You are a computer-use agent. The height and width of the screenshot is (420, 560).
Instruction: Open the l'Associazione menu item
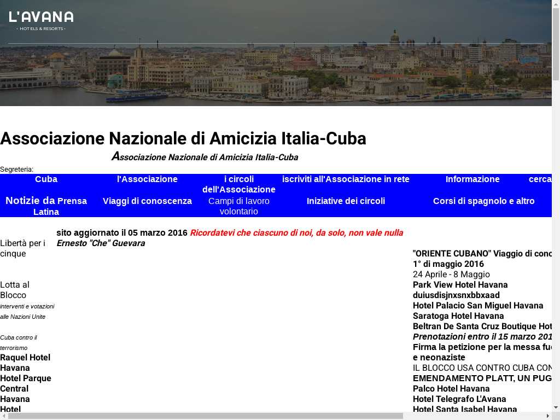click(x=147, y=179)
